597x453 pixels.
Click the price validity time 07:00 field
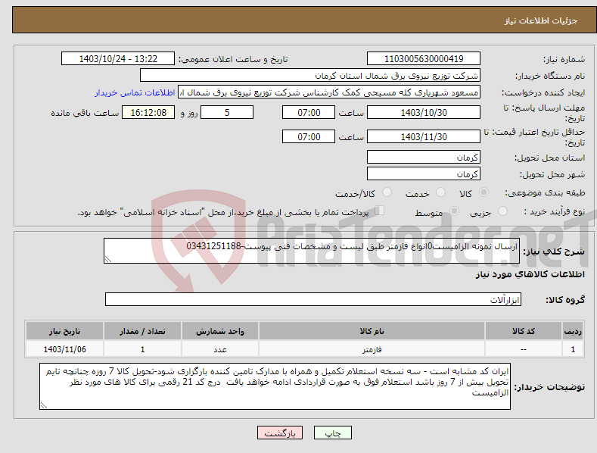click(x=309, y=136)
